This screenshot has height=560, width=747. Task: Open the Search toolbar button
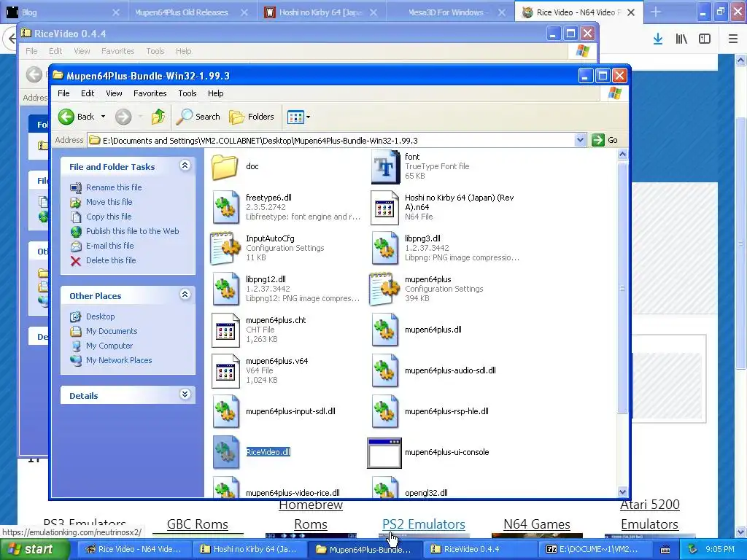198,117
